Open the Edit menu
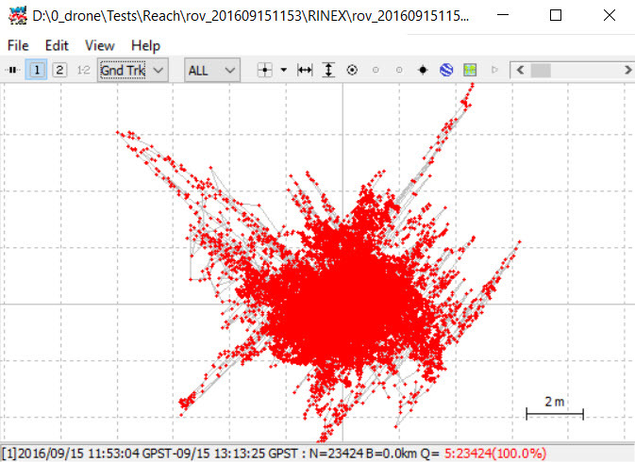The height and width of the screenshot is (462, 635). point(57,45)
